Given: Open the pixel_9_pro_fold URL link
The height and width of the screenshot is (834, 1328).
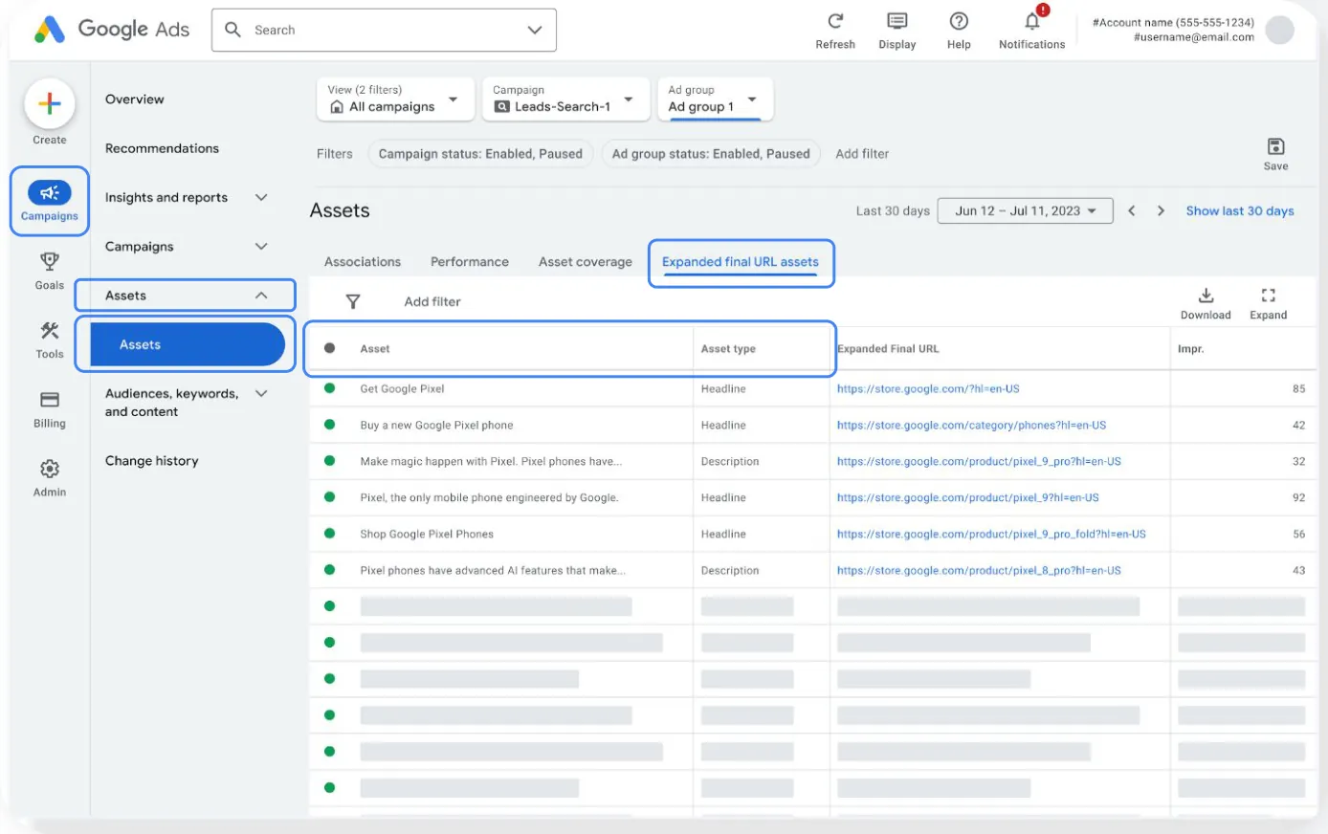Looking at the screenshot, I should [991, 534].
